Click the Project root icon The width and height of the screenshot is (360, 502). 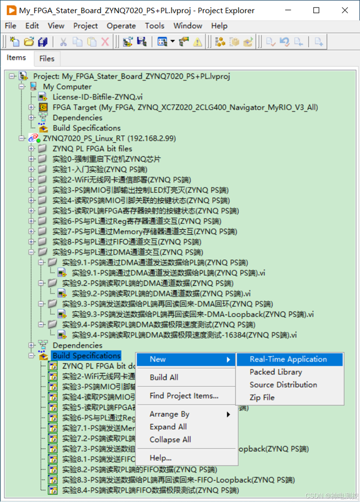23,76
